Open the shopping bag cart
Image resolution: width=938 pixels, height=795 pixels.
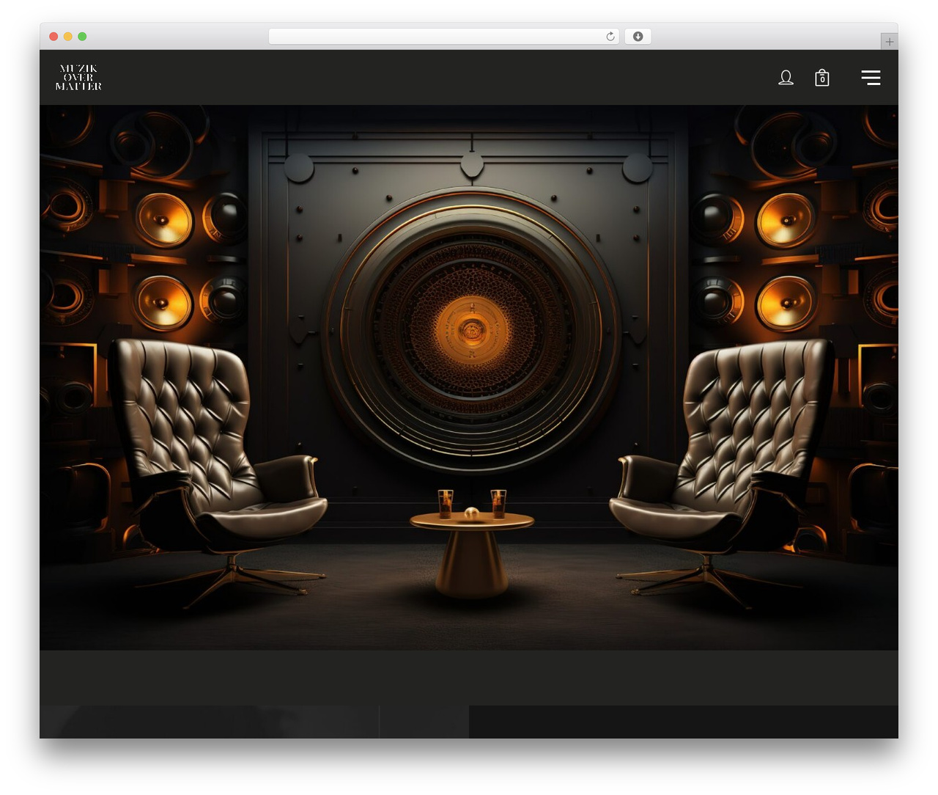pyautogui.click(x=822, y=78)
